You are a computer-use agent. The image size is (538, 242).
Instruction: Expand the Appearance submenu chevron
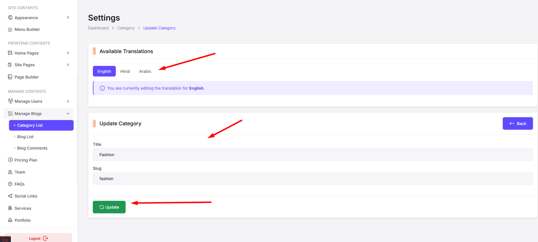[x=68, y=17]
